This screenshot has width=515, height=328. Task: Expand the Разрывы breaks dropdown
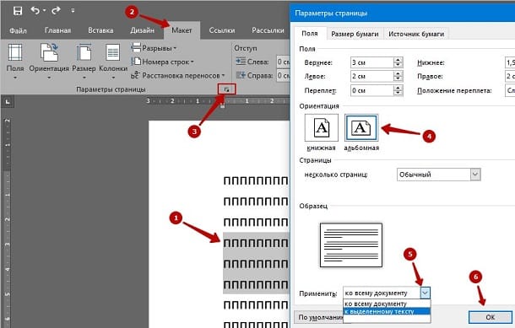[x=154, y=48]
